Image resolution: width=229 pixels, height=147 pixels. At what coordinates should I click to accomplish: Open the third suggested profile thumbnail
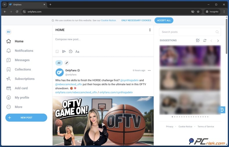point(190,104)
